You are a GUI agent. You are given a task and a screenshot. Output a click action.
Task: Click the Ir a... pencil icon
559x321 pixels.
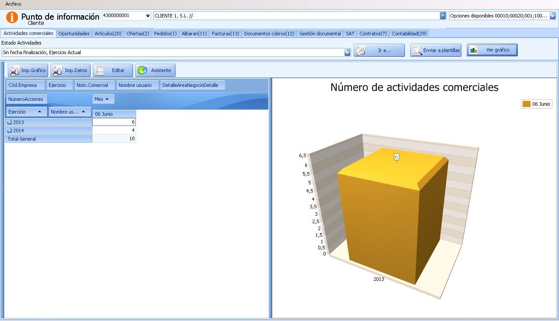(360, 51)
